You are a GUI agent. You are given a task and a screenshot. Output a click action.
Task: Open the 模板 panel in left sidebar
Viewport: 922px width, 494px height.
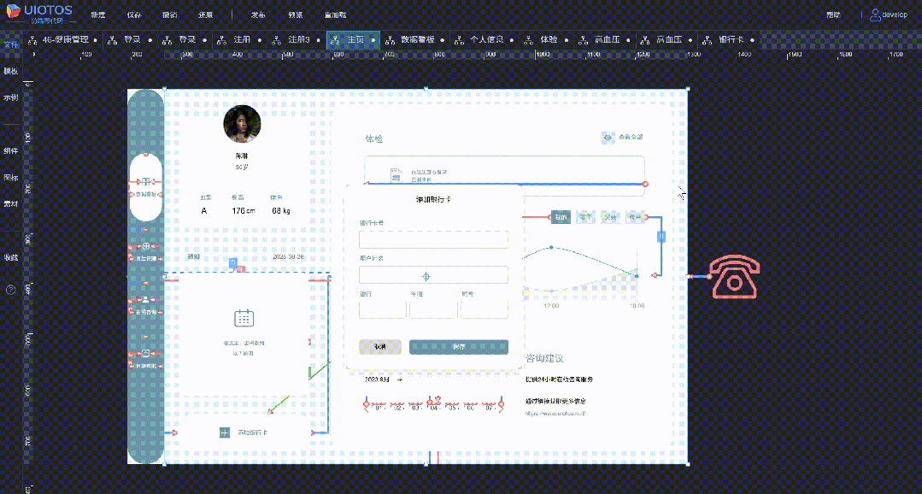click(x=10, y=71)
